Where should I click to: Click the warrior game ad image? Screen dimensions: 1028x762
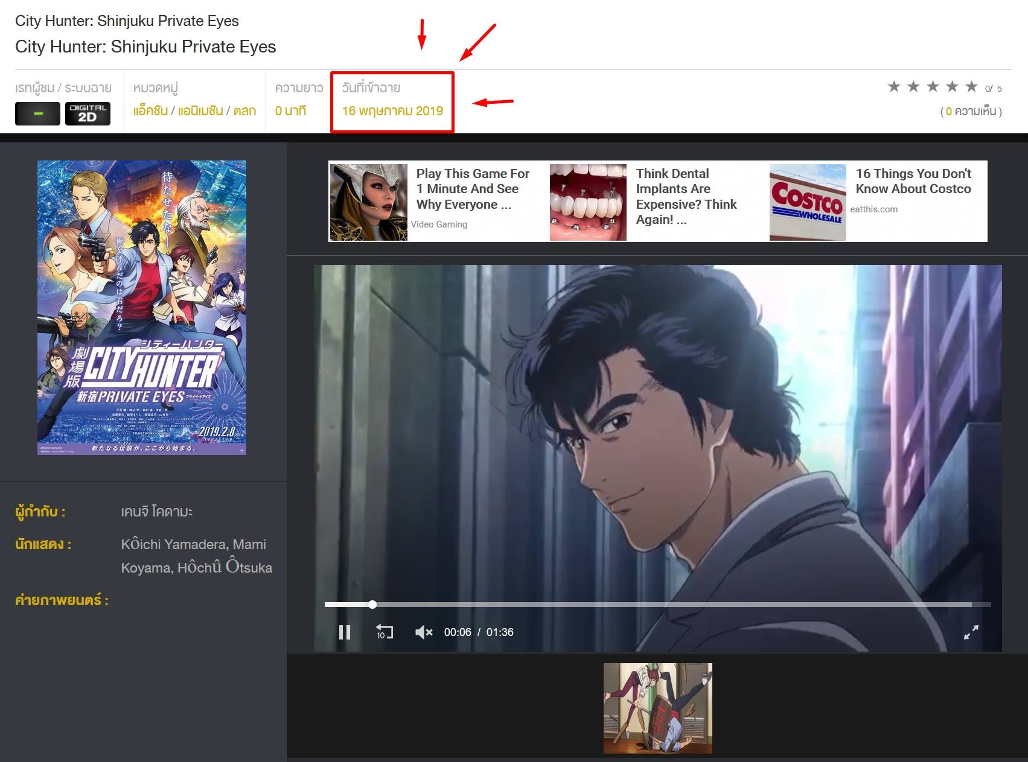tap(368, 202)
